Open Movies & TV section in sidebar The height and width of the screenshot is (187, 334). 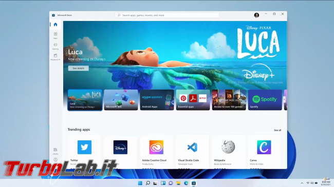coord(55,57)
